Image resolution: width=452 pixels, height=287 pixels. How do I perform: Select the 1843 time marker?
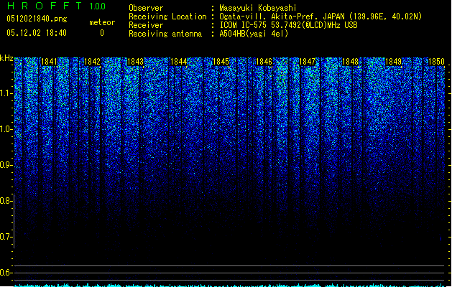[135, 62]
